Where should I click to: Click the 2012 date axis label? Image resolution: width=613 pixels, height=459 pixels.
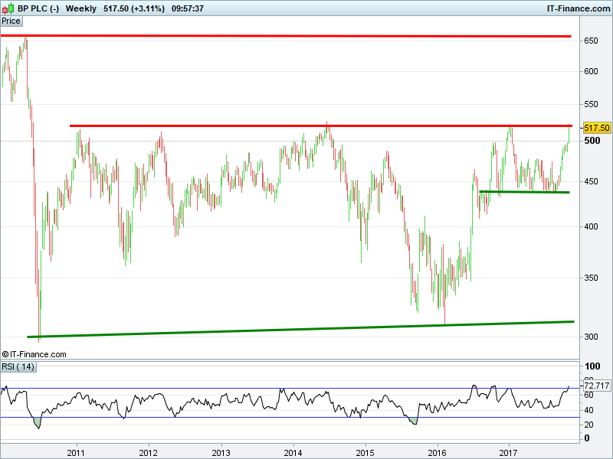(x=148, y=453)
